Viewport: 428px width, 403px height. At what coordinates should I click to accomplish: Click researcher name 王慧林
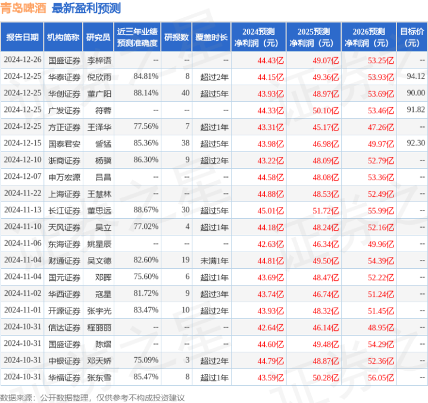tap(99, 194)
